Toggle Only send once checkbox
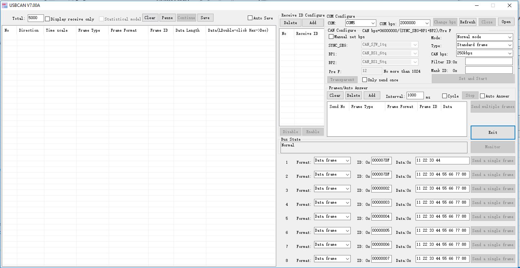Screen dimensions: 520x268 click(364, 80)
